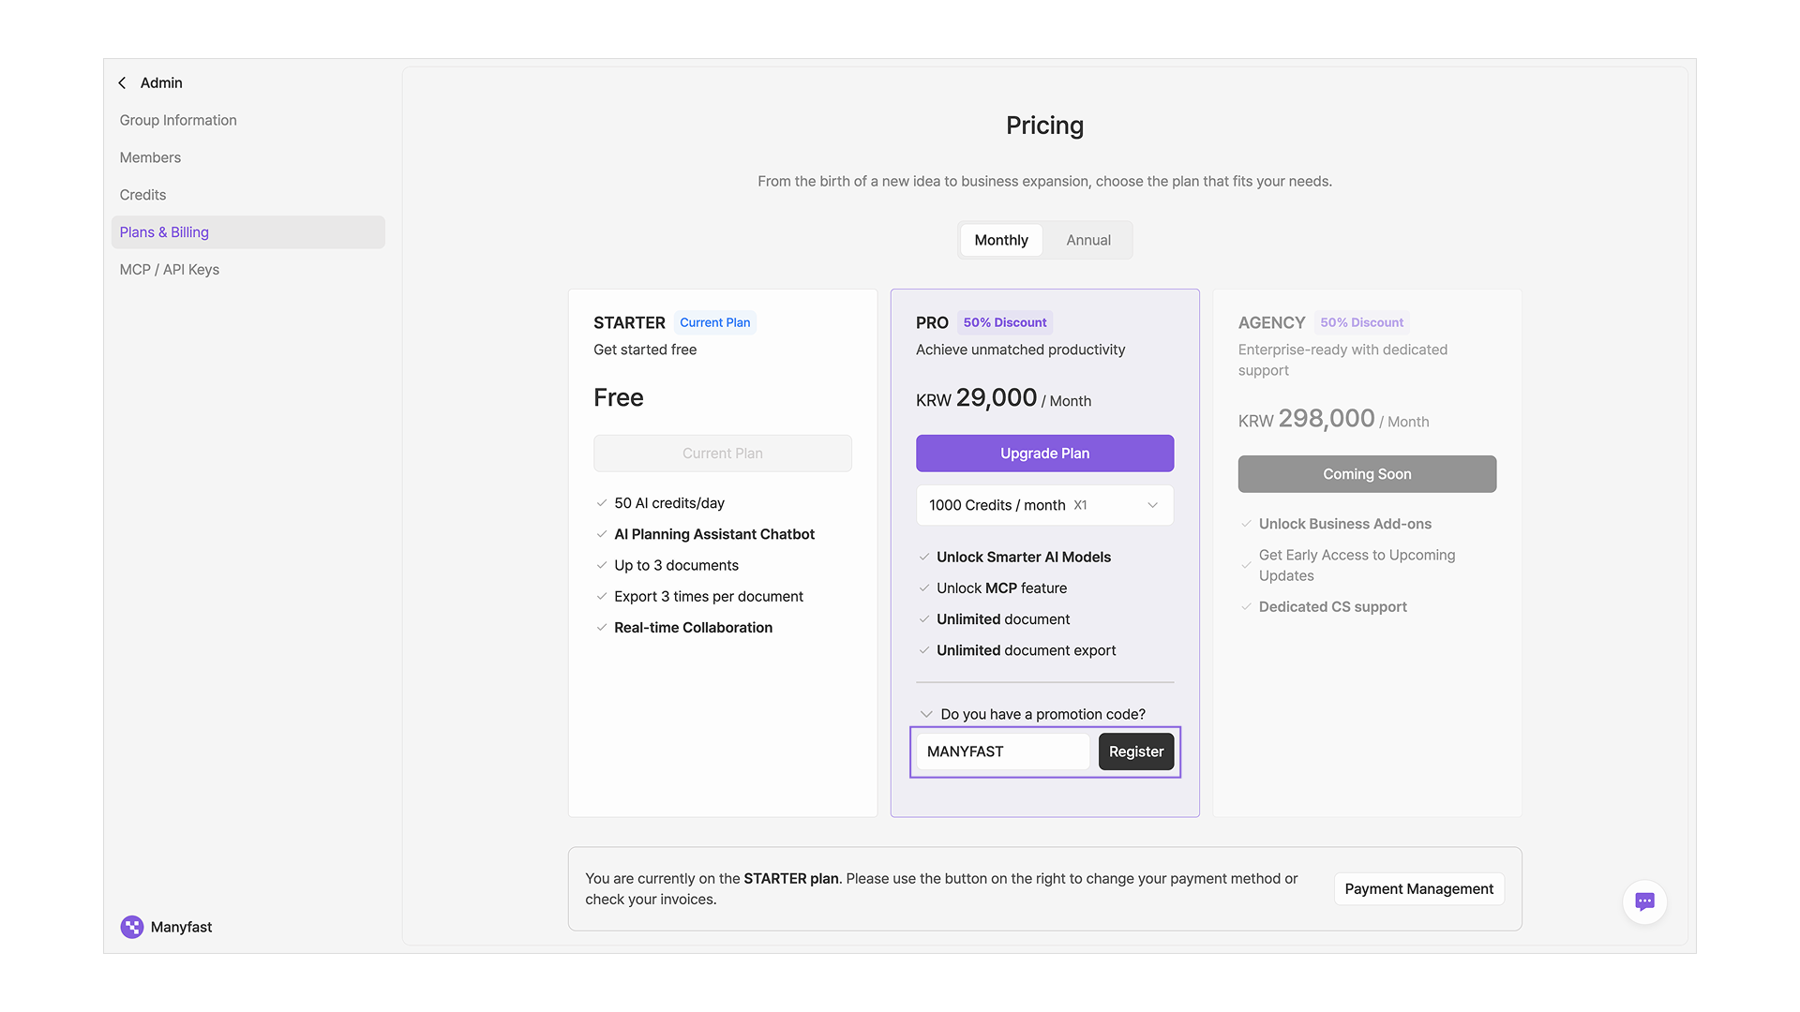Click the Manyfast logo icon
This screenshot has width=1800, height=1012.
[x=132, y=927]
